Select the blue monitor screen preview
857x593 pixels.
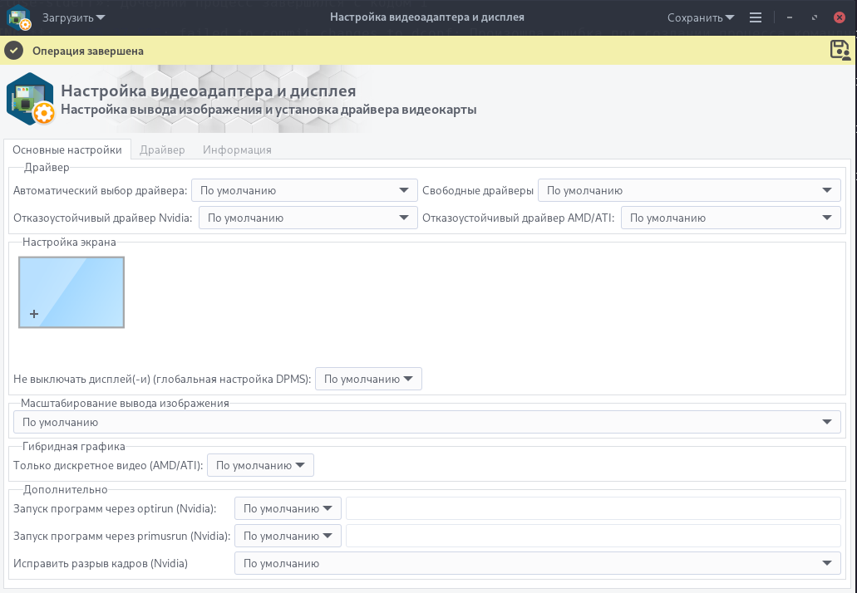(71, 292)
